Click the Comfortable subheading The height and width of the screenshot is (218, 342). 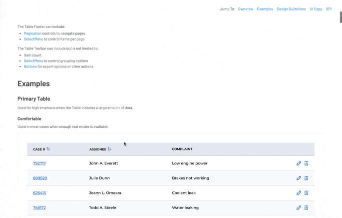tap(29, 119)
